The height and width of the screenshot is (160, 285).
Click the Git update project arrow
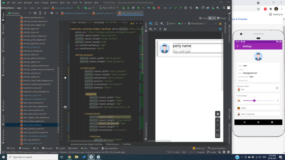(x=170, y=8)
